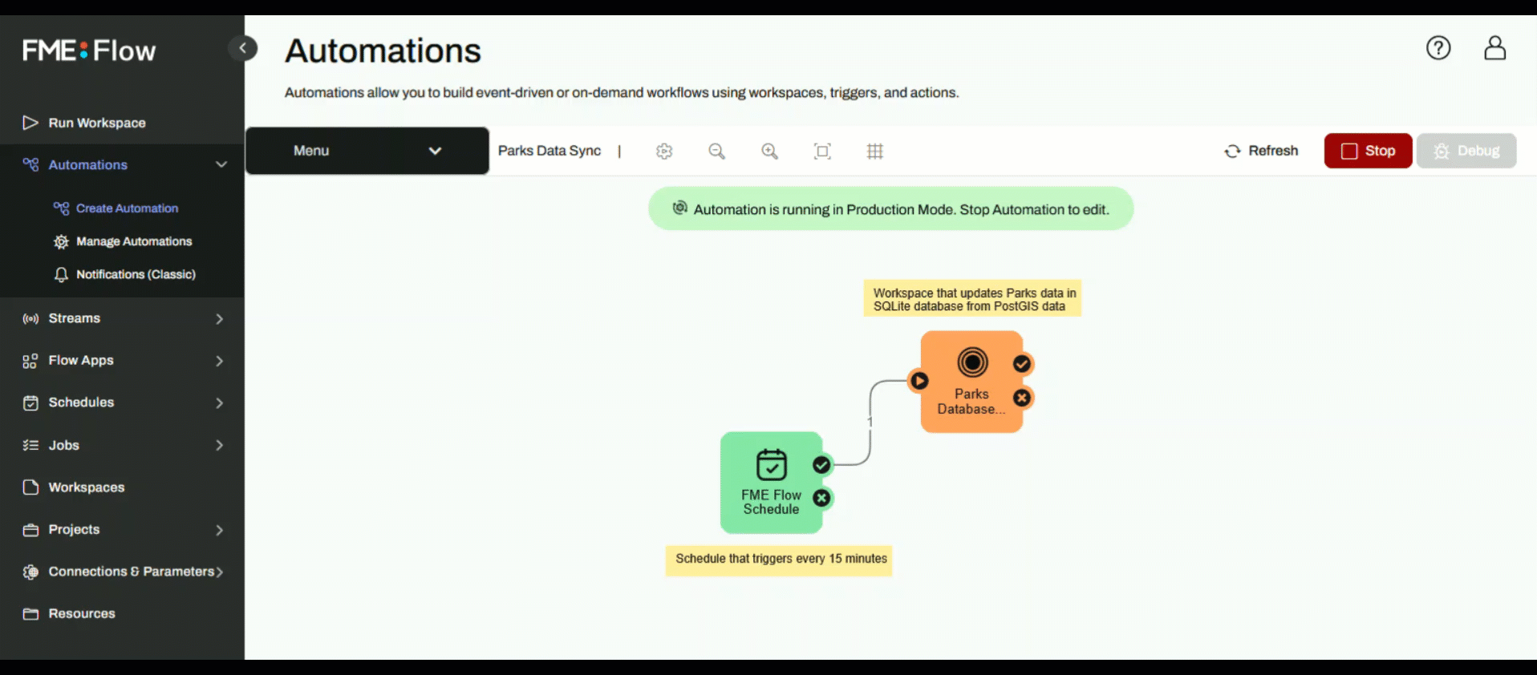Stop the running automation
Screen dimensions: 1537x675
(x=1368, y=151)
